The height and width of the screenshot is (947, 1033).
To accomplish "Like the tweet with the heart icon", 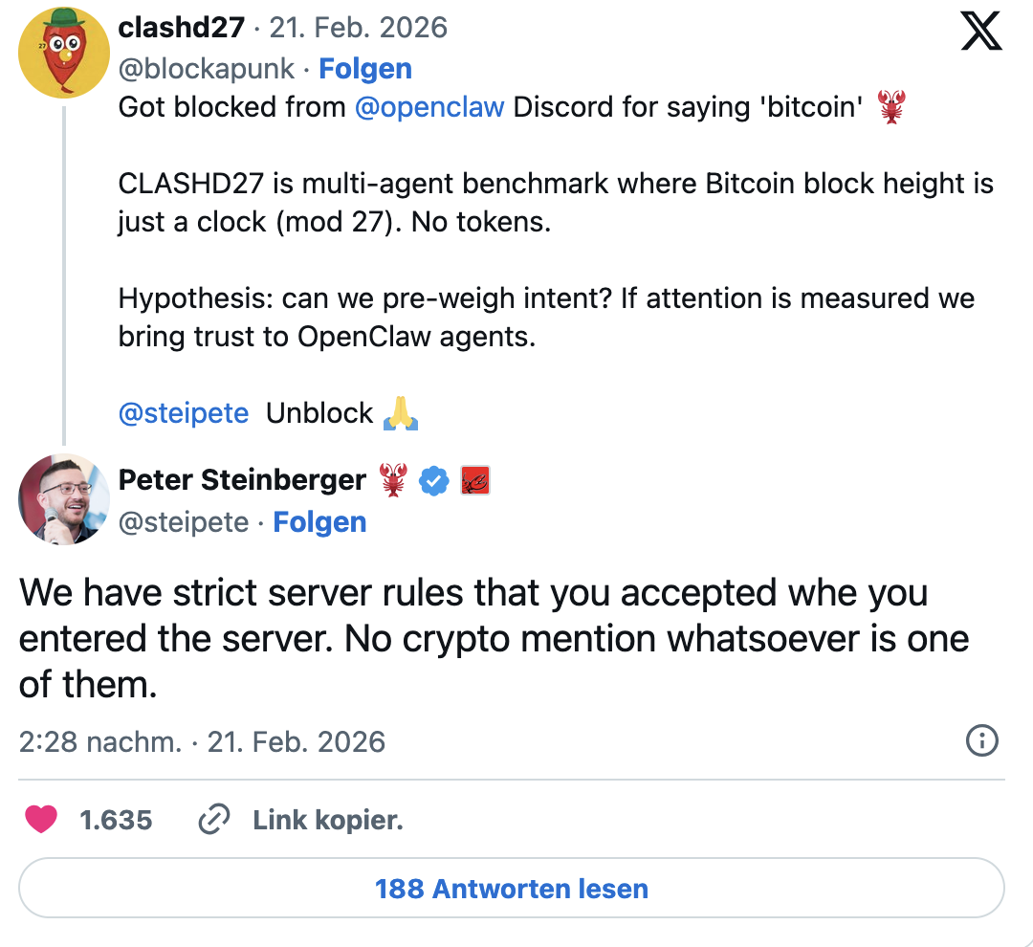I will pyautogui.click(x=41, y=820).
